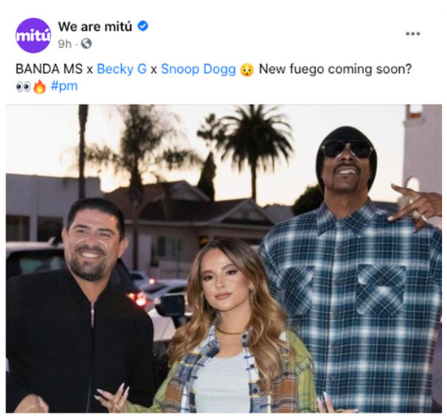Screen dimensions: 447x419
Task: Open the #pm hashtag
Action: point(64,86)
